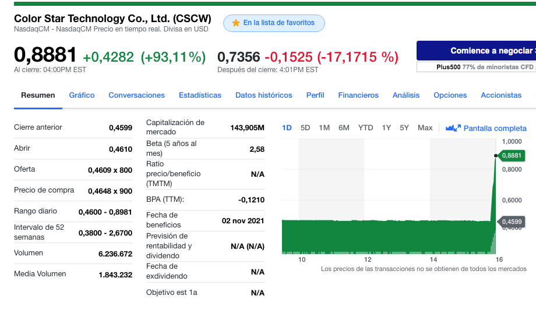The width and height of the screenshot is (536, 310).
Task: Click the 'Ratio precio/beneficio (TMTM)' label
Action: [x=173, y=174]
